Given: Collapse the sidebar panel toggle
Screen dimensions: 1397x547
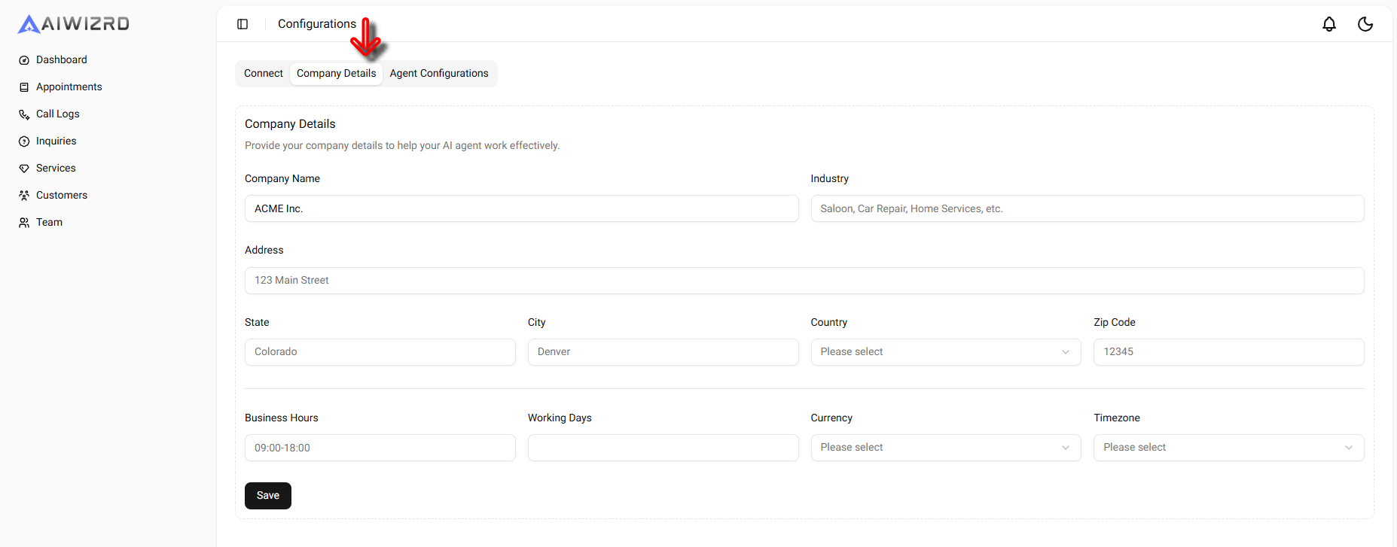Looking at the screenshot, I should coord(242,24).
